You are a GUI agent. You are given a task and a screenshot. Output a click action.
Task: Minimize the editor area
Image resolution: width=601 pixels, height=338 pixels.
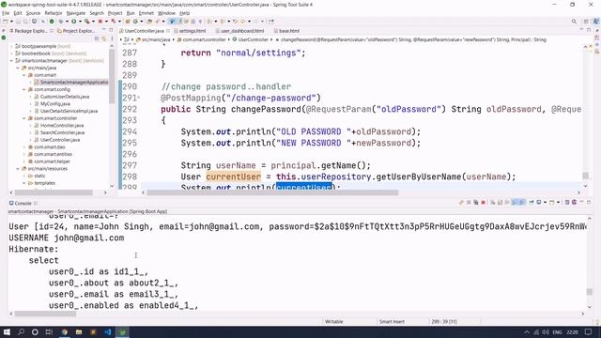(x=582, y=30)
